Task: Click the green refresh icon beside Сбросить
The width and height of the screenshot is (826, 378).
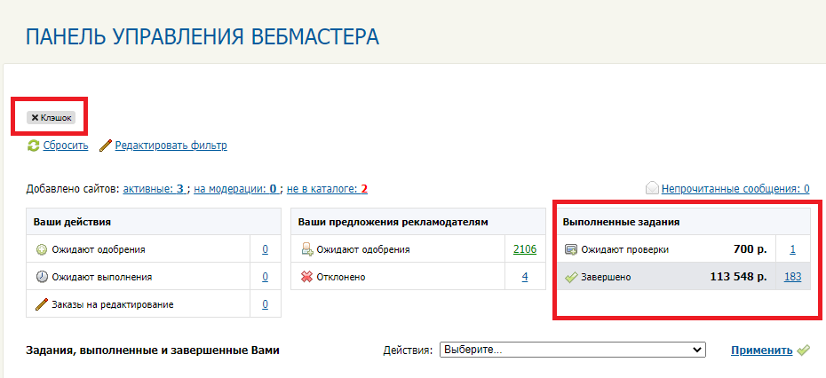Action: click(33, 146)
